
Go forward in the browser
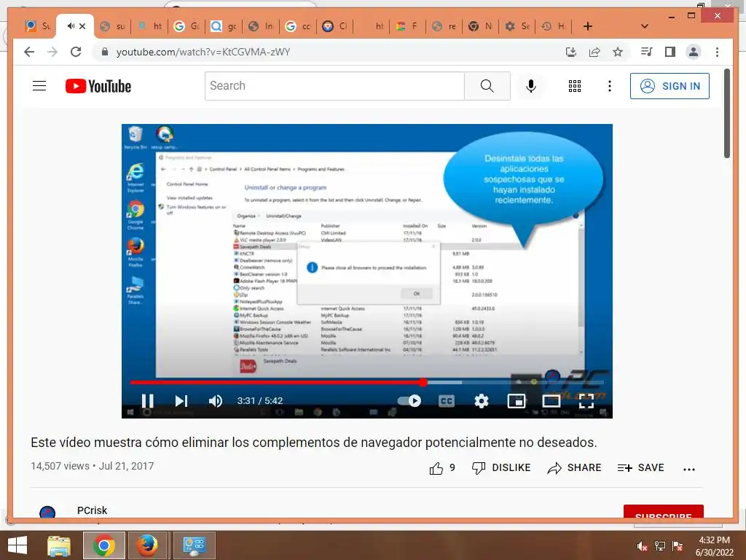coord(52,52)
